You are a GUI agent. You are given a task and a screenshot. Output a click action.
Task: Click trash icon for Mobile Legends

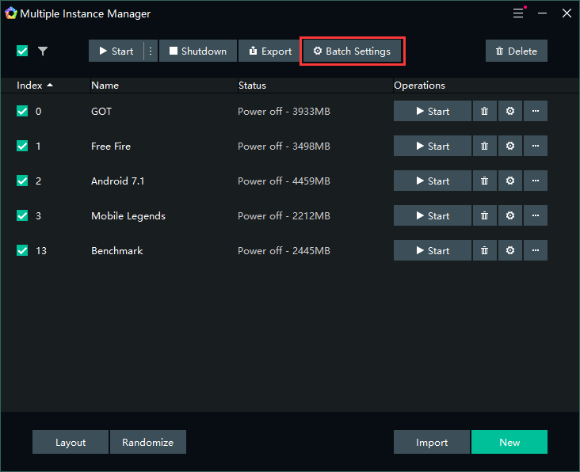(x=484, y=216)
